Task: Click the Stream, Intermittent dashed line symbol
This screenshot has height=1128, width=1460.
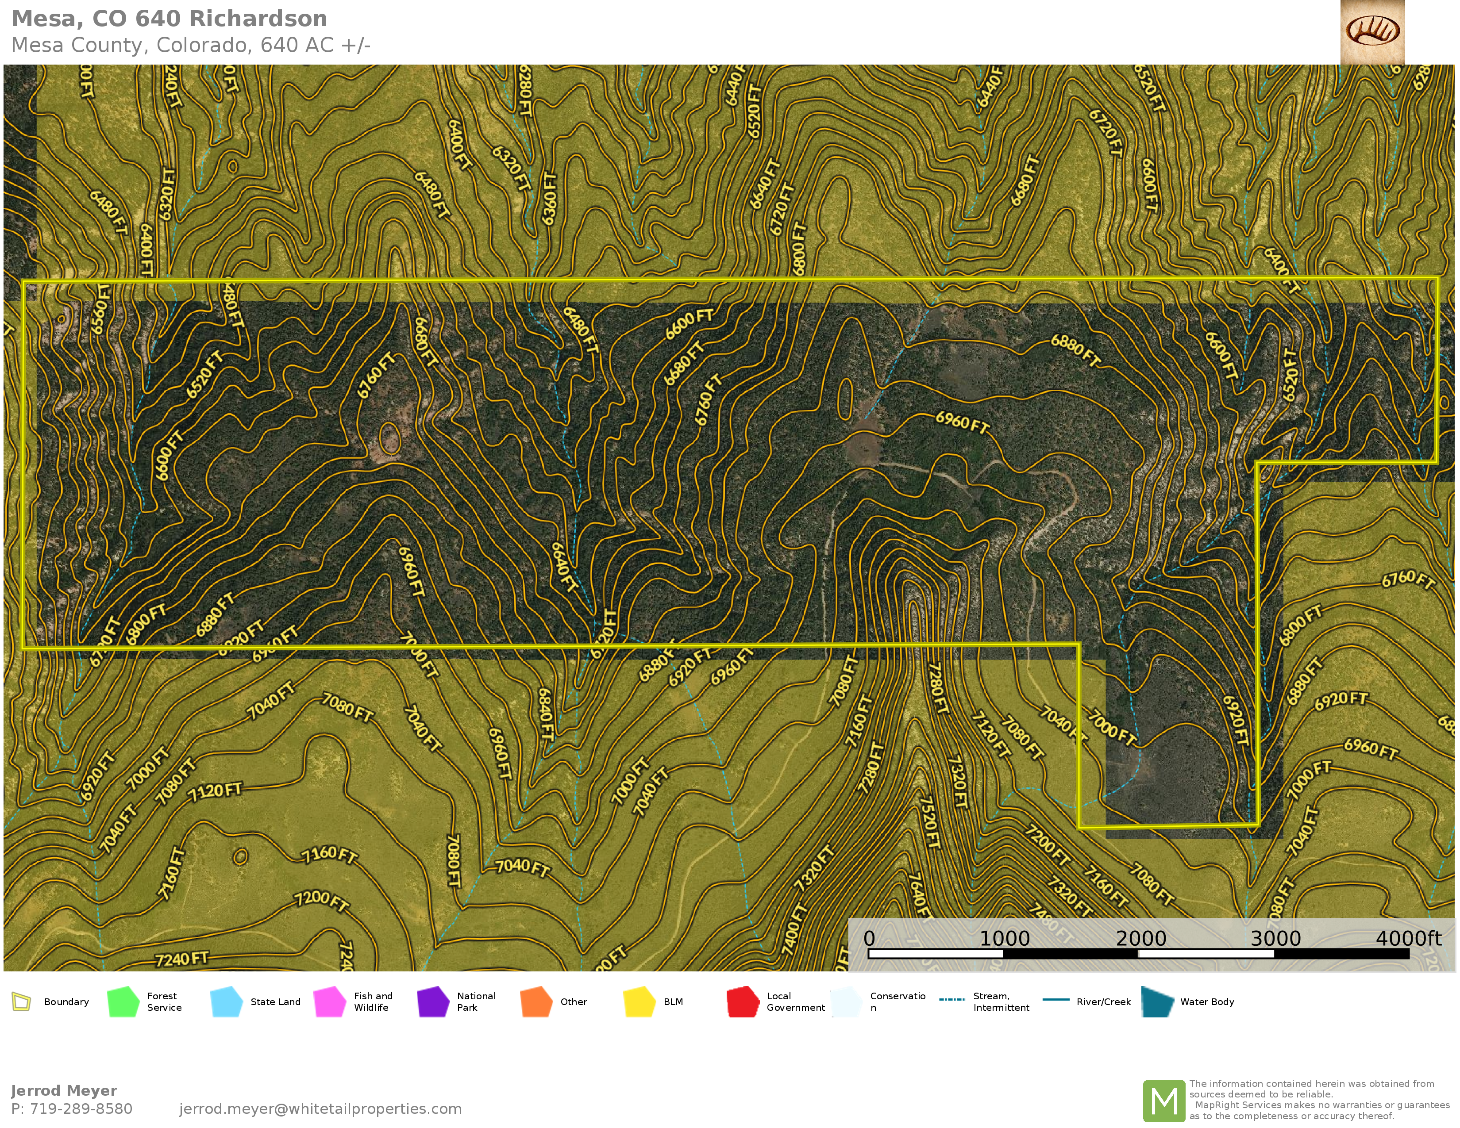Action: point(952,1000)
